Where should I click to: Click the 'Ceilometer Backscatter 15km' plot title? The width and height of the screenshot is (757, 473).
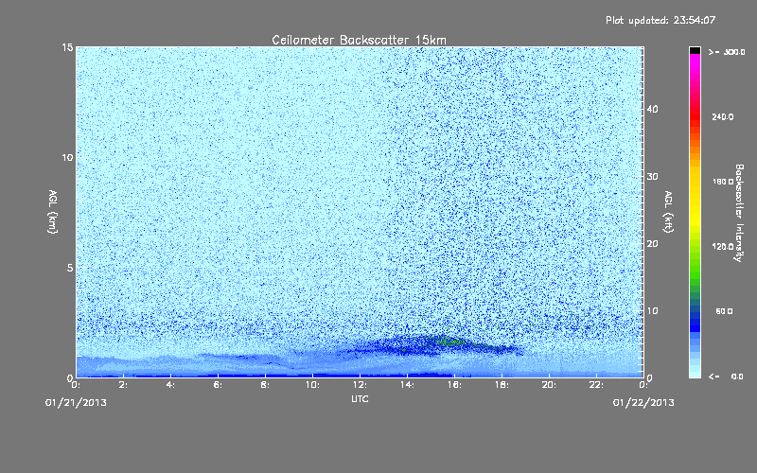(x=359, y=40)
